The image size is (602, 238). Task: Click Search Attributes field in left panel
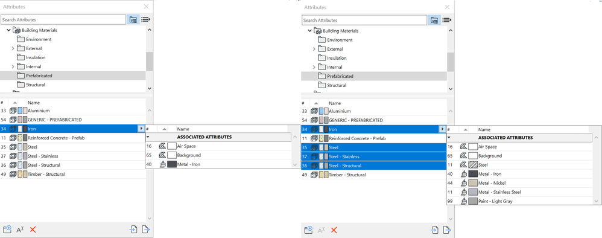point(63,19)
